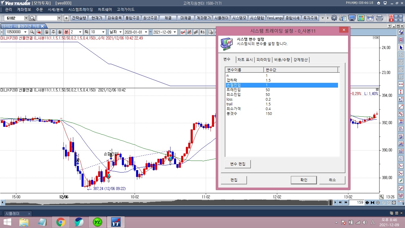This screenshot has width=405, height=228.
Task: Toggle the 일 (daily) period button
Action: pos(47,32)
